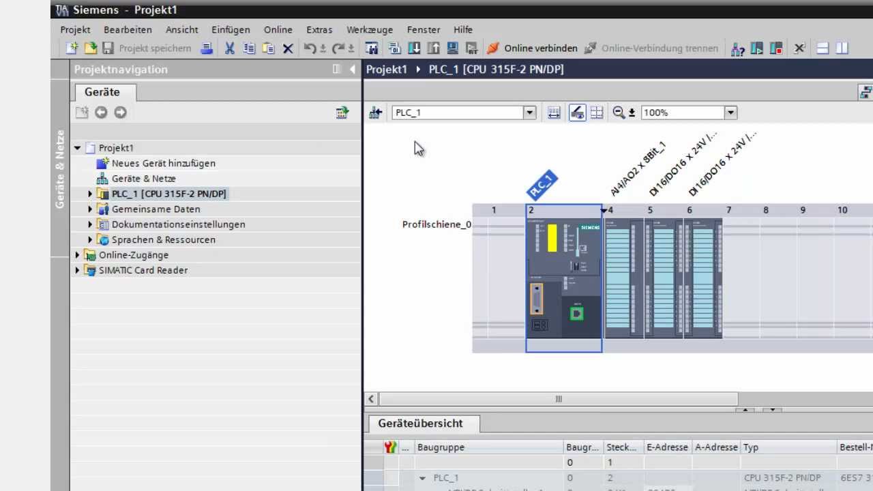The image size is (873, 491).
Task: Open the Extras menu
Action: pyautogui.click(x=319, y=29)
